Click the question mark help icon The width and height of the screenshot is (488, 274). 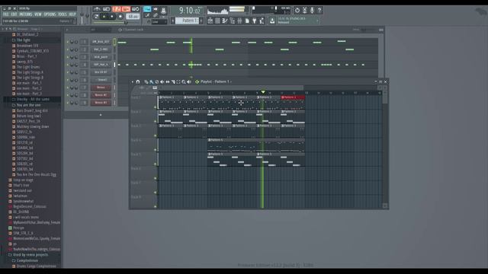(x=319, y=10)
